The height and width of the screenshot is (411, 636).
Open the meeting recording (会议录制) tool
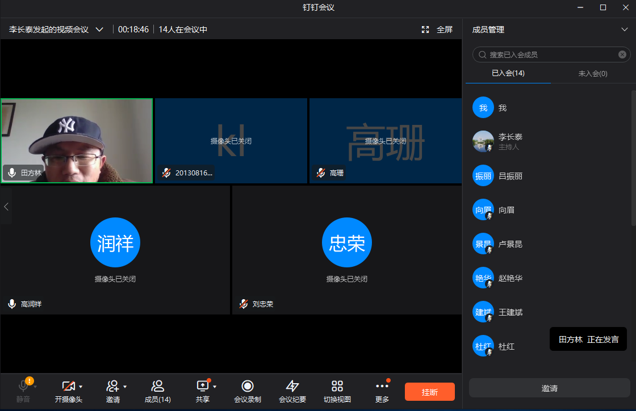[x=247, y=387]
